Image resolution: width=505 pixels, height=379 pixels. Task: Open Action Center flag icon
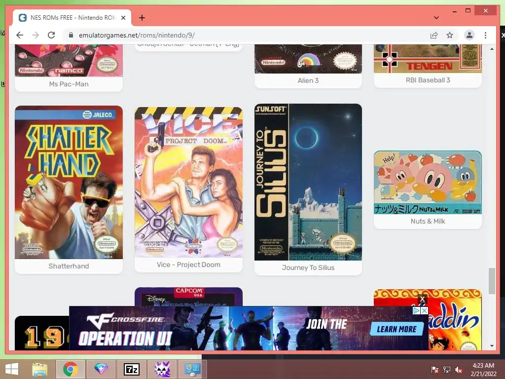(x=434, y=370)
